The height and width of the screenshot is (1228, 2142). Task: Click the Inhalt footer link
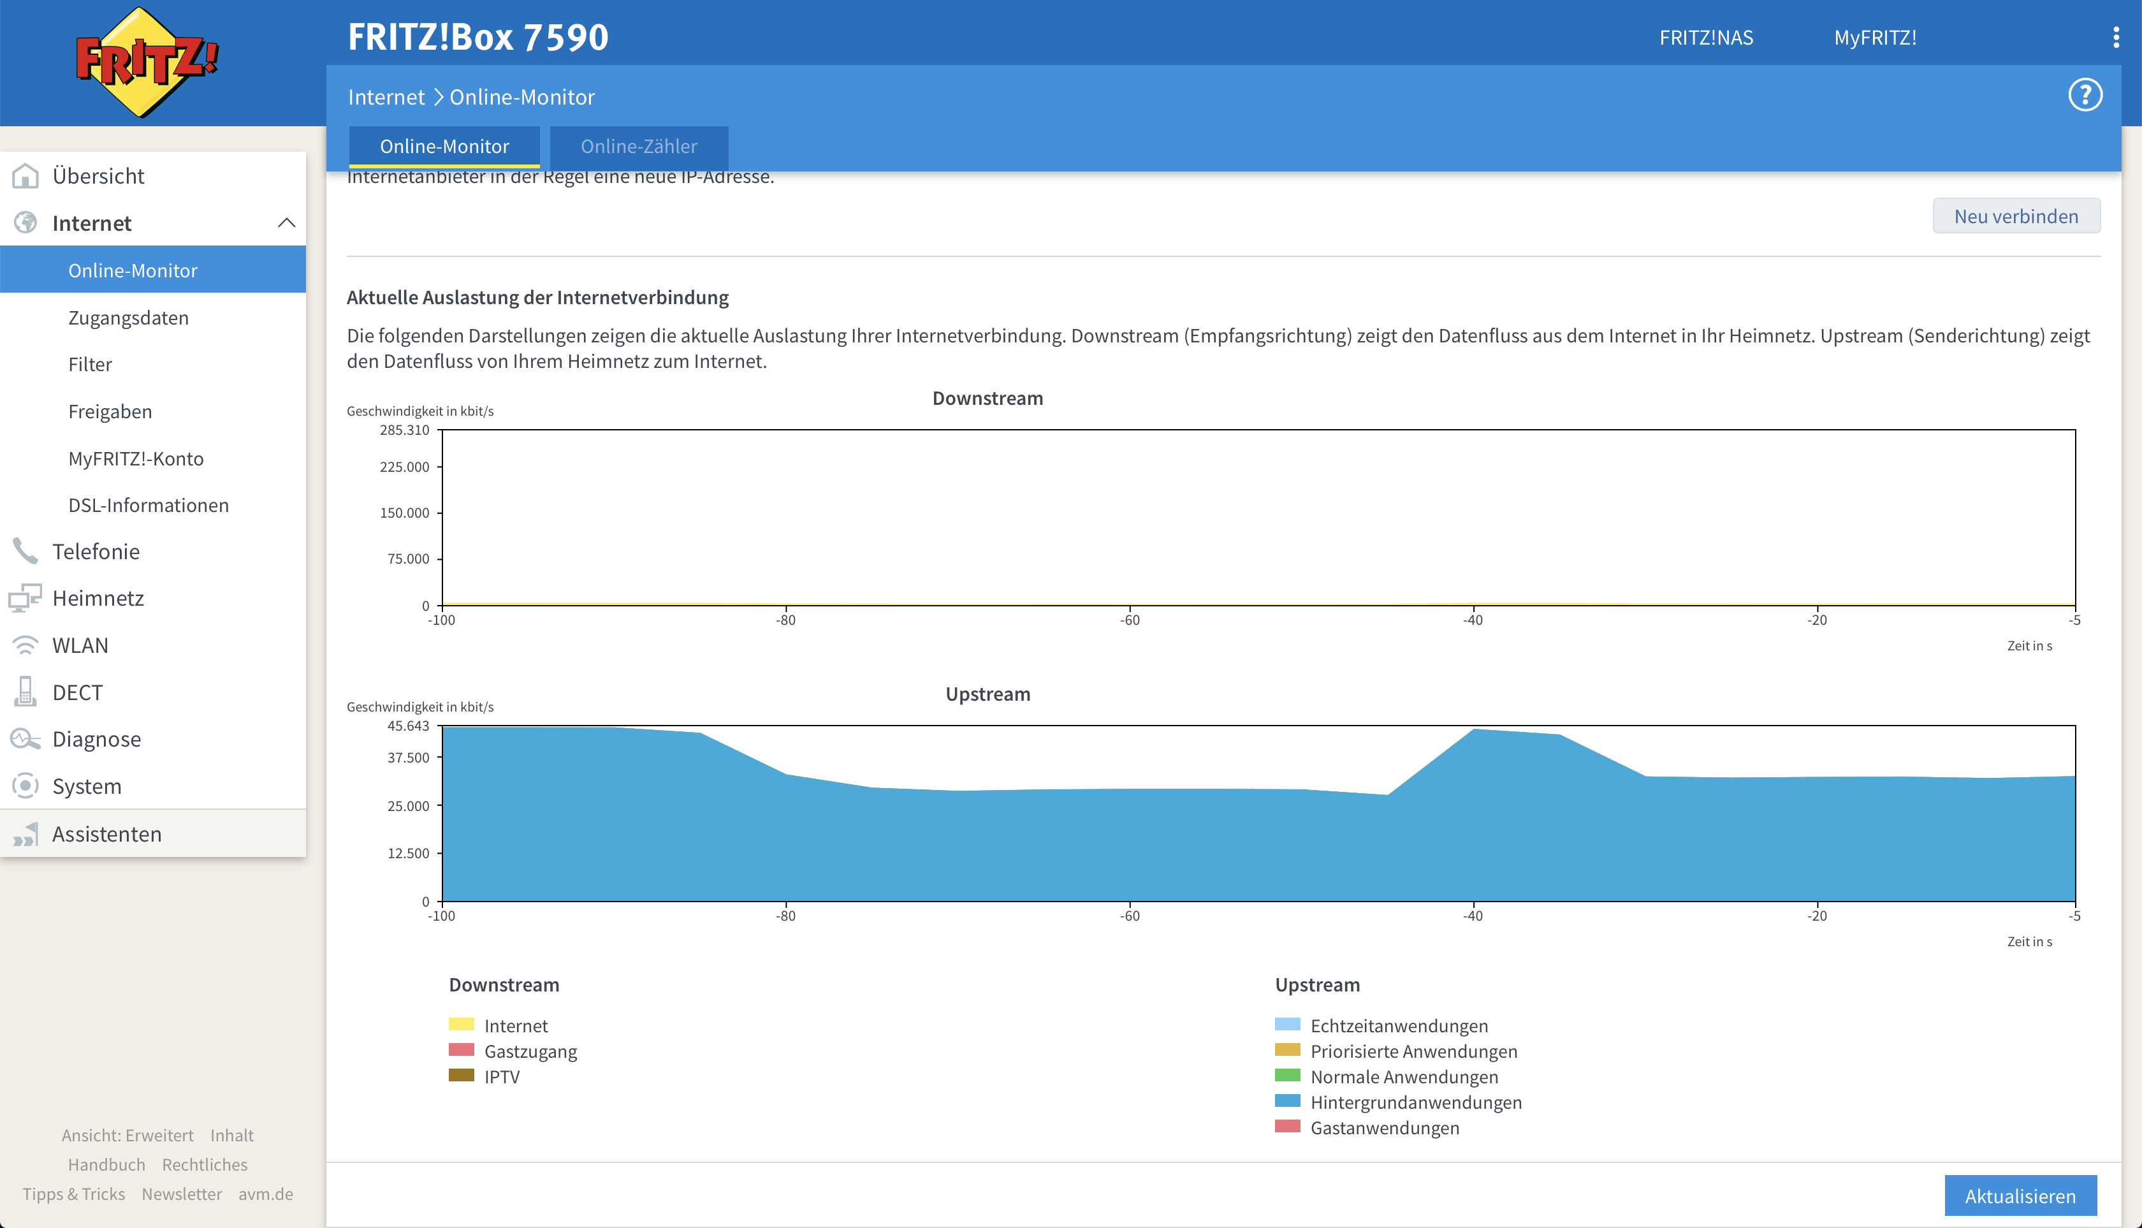[232, 1135]
